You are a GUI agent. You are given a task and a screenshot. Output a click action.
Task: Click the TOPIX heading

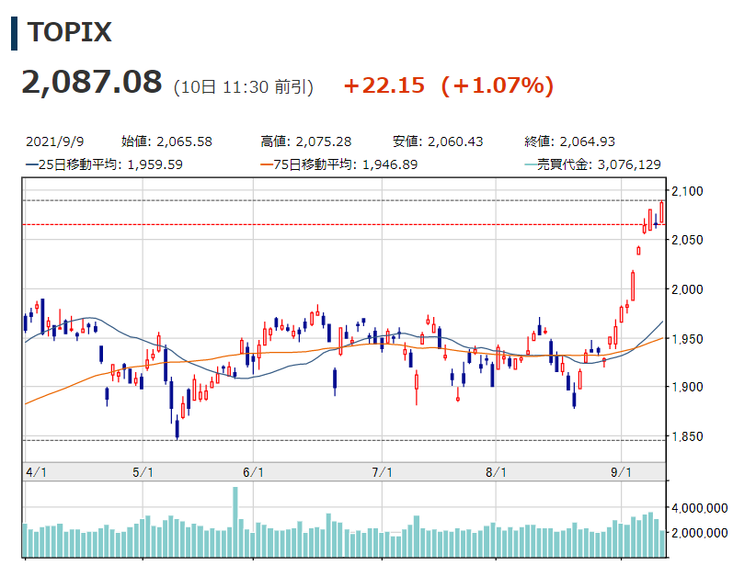[69, 32]
